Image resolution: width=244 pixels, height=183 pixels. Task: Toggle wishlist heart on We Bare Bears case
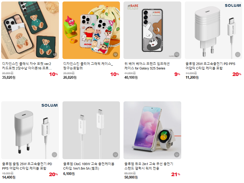point(177,55)
